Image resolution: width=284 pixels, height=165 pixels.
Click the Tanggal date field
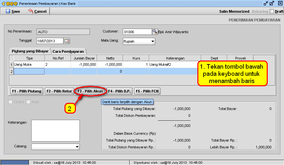pyautogui.click(x=50, y=41)
